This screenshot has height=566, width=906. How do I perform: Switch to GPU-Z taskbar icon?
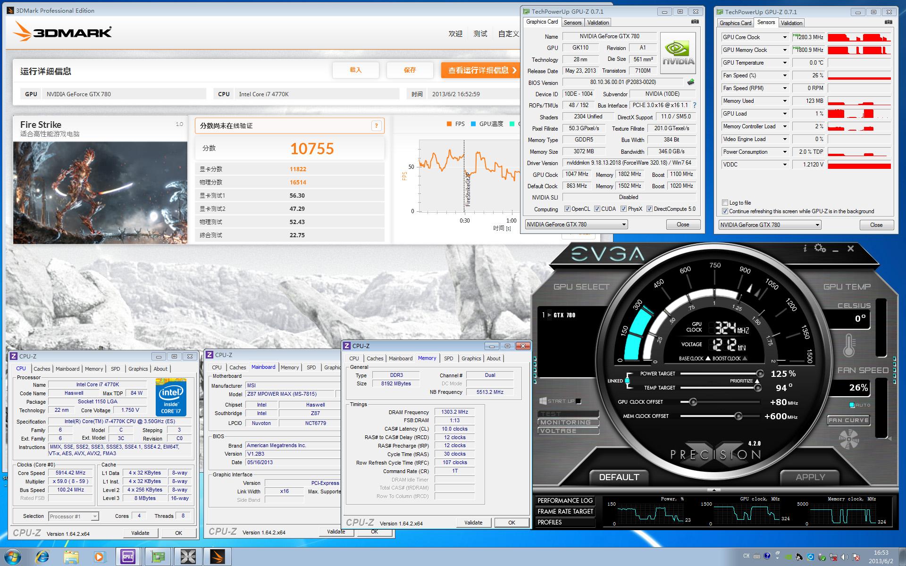(158, 557)
